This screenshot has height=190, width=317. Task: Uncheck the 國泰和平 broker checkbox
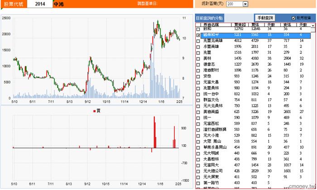pos(198,35)
